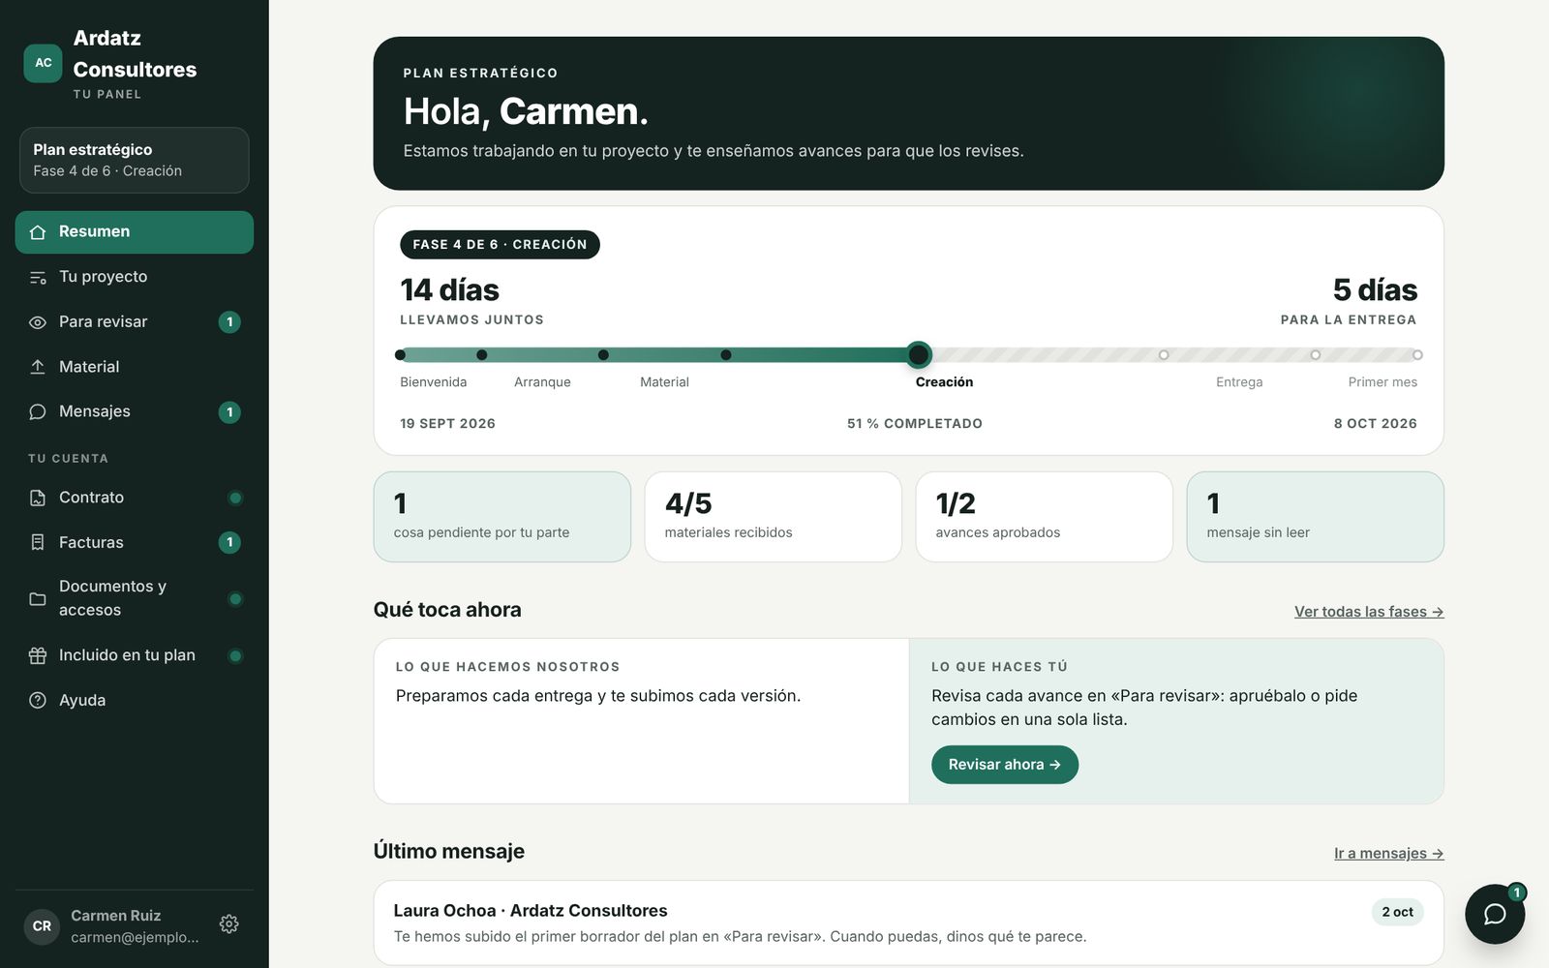
Task: Click the AC logo badge of Ardatz Consultores
Action: [x=43, y=63]
